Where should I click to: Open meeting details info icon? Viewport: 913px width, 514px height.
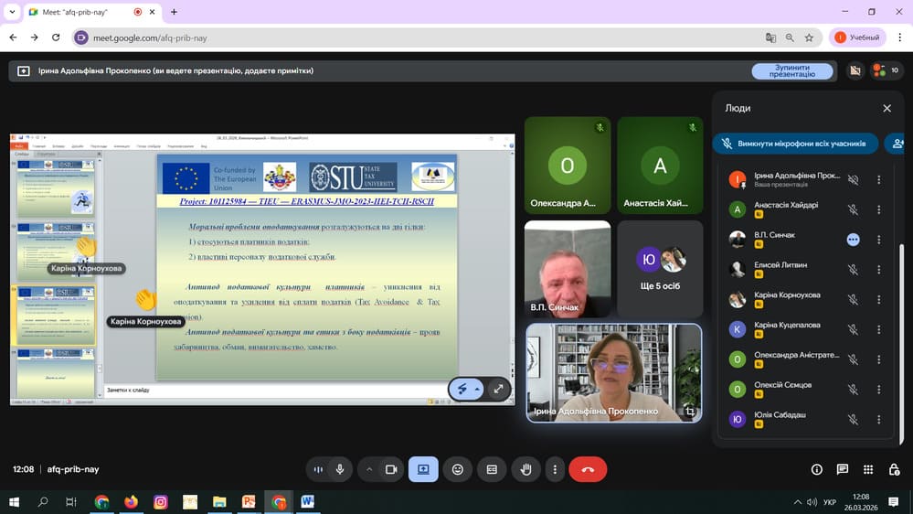(x=816, y=469)
